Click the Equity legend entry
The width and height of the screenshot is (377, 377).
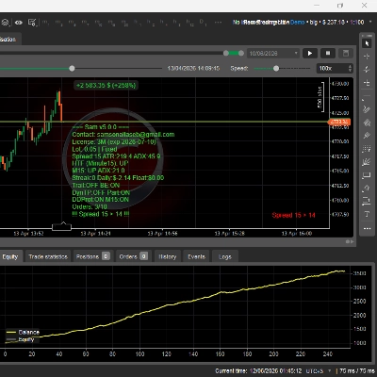pyautogui.click(x=21, y=339)
